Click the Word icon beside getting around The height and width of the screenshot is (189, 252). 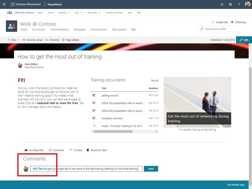click(x=94, y=95)
